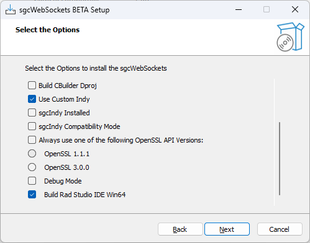Proceed with the Next button
The height and width of the screenshot is (243, 310).
click(x=227, y=229)
